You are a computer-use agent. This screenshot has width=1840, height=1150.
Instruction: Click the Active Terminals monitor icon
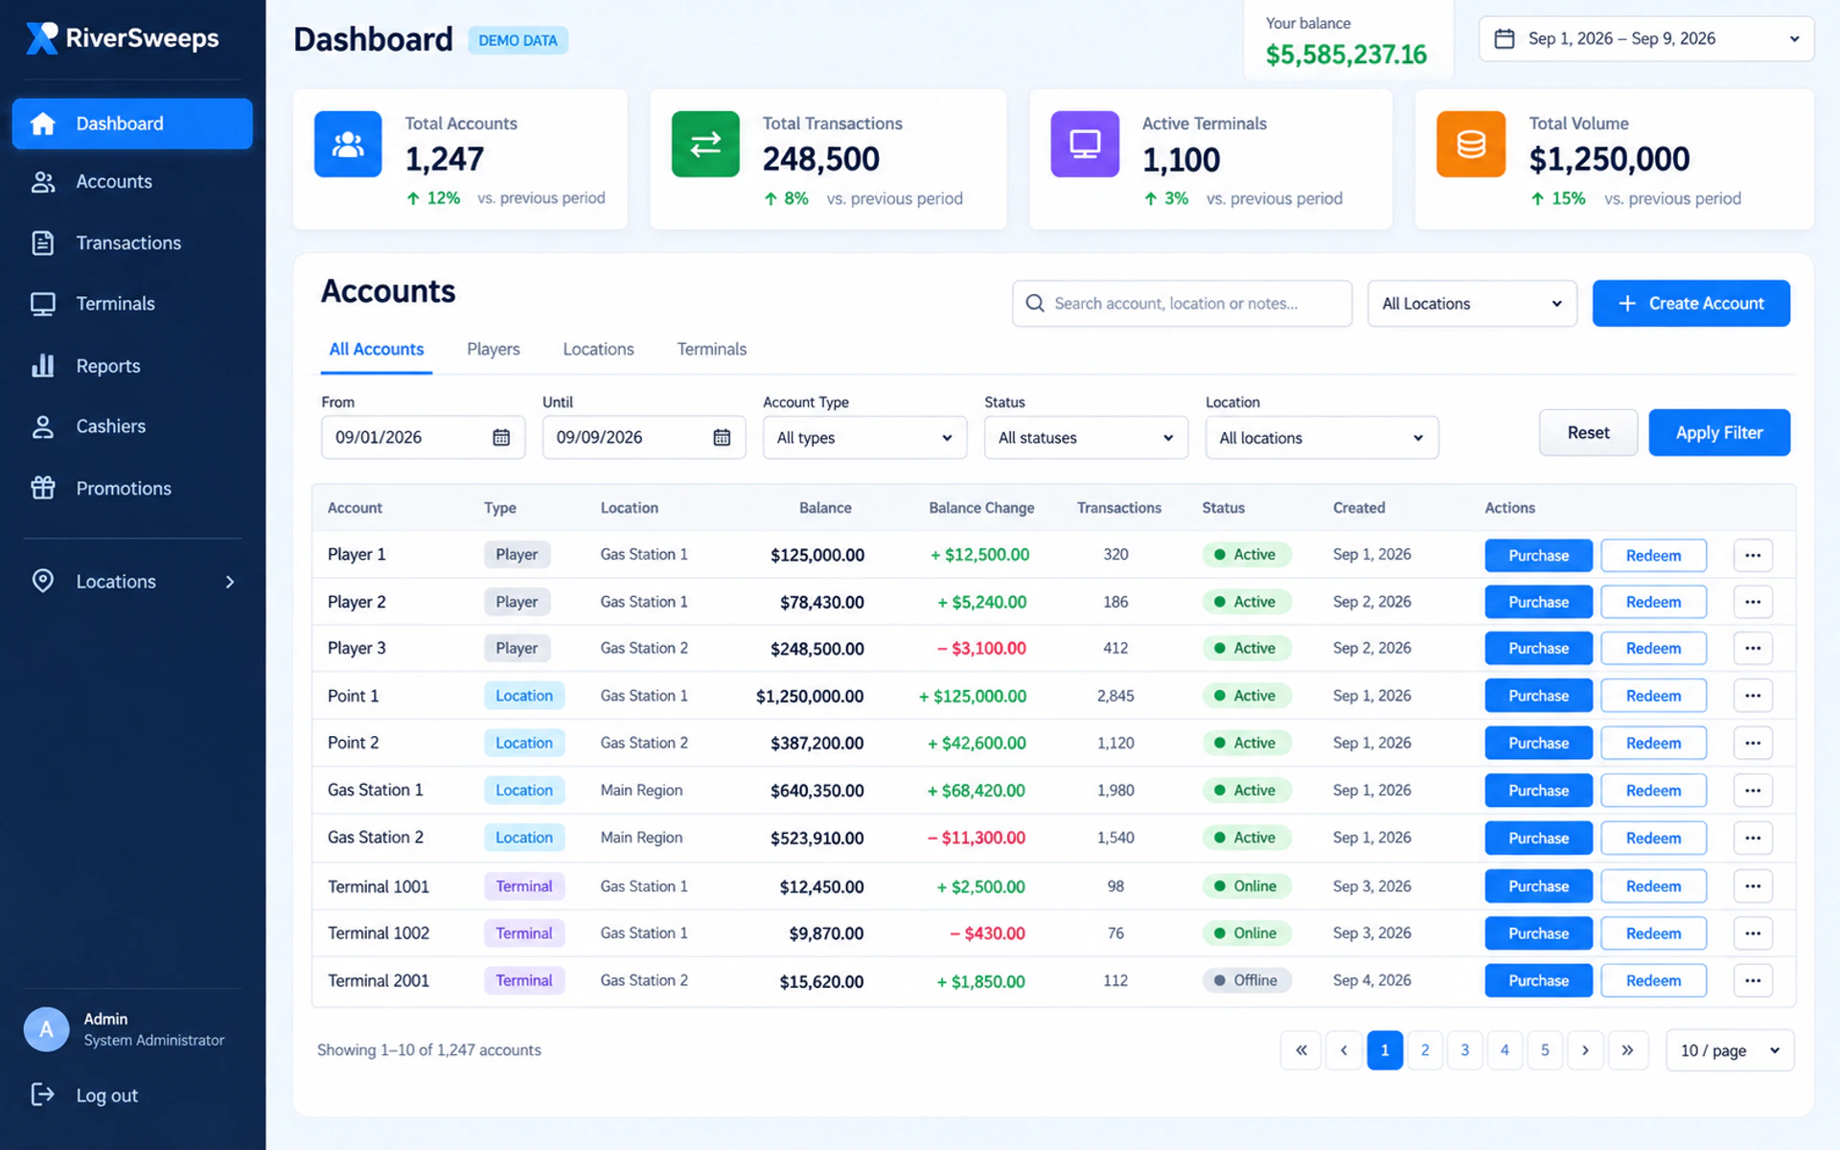coord(1085,145)
